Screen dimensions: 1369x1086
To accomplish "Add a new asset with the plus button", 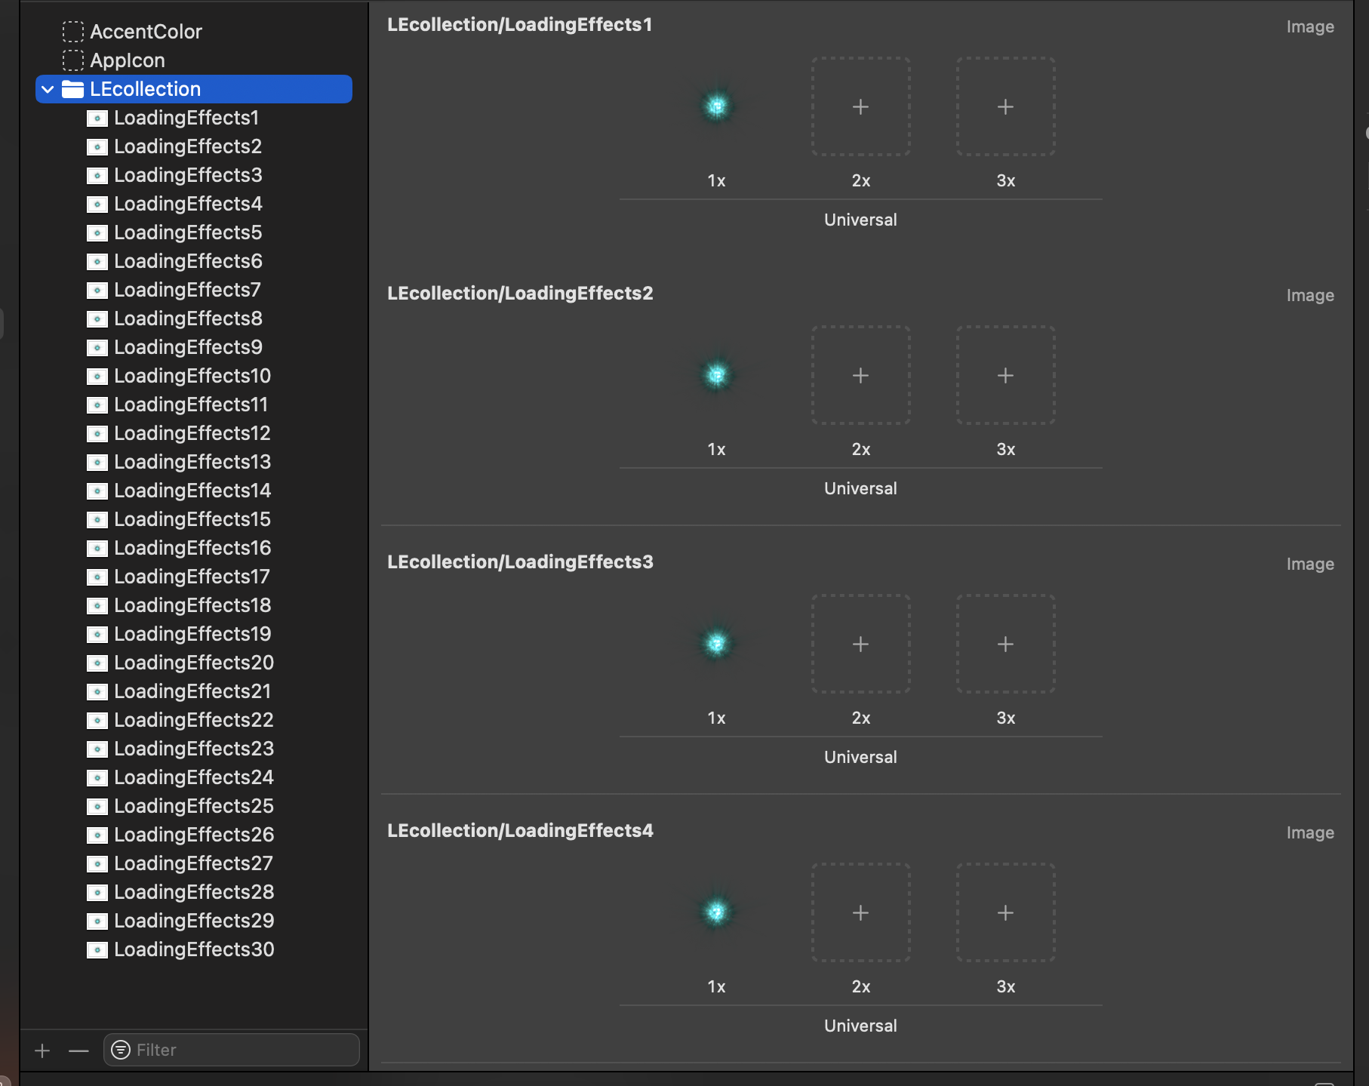I will click(x=42, y=1050).
